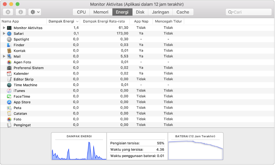Click the Baterai 12 jam graph
The height and width of the screenshot is (165, 275).
click(x=196, y=150)
